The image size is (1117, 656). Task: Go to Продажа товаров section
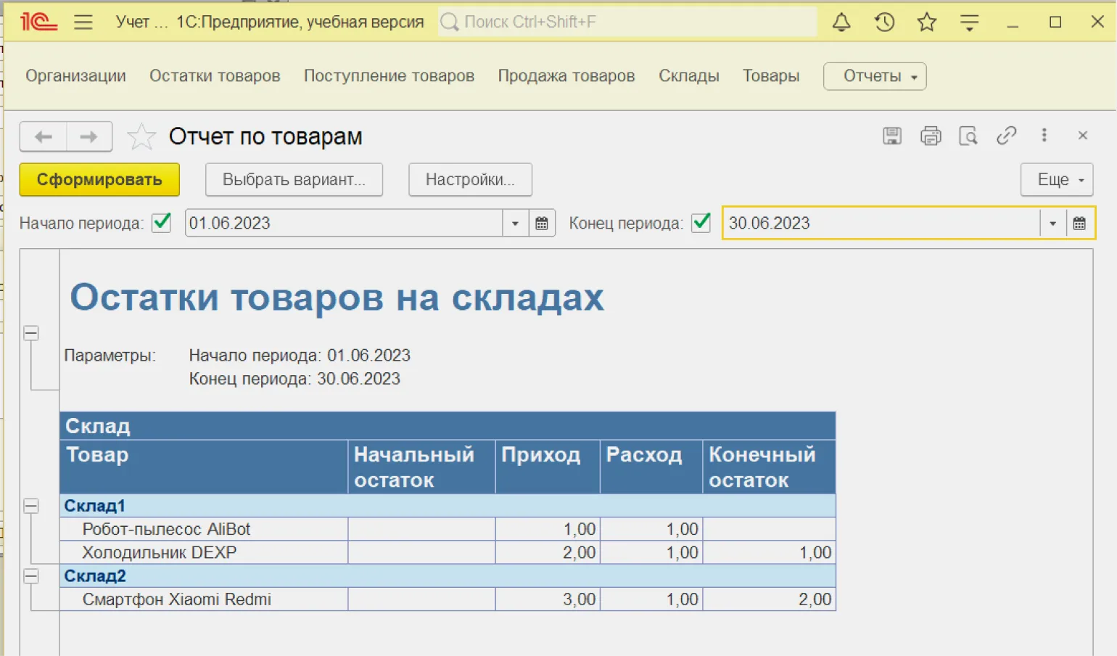pos(566,76)
